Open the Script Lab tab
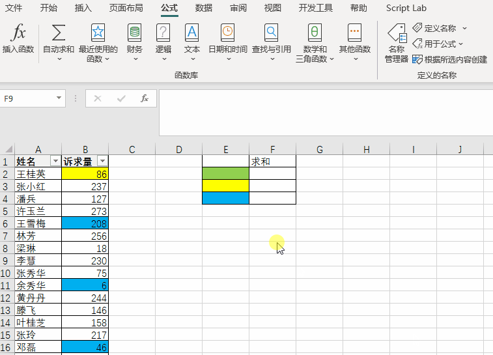Viewport: 493px width, 355px height. coord(406,8)
